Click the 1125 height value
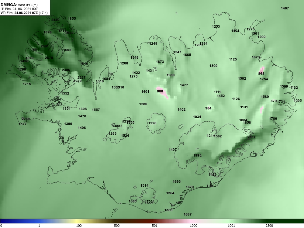This screenshot has height=228, width=304. pyautogui.click(x=233, y=59)
